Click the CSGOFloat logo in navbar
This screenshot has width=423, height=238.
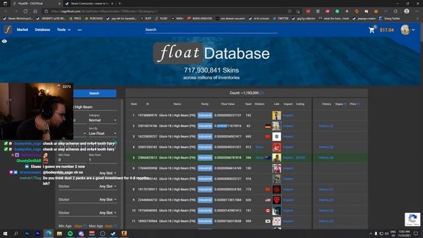[x=8, y=29]
